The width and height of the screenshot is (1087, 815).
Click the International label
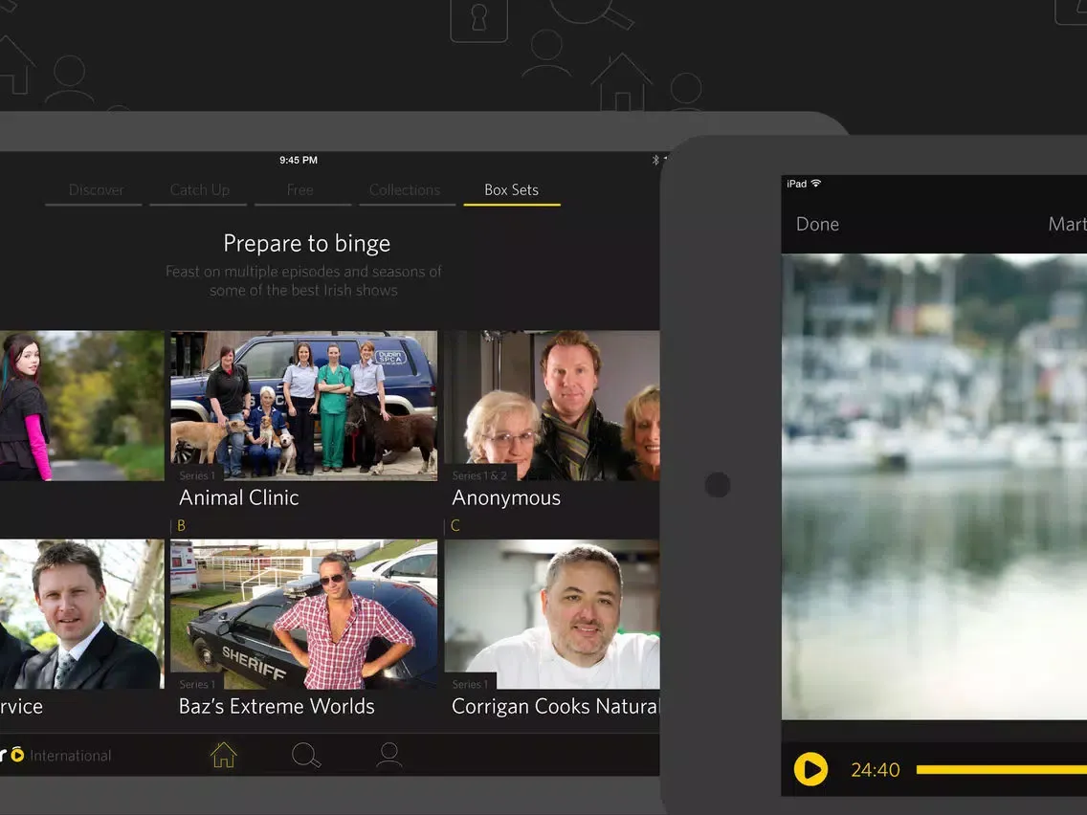click(x=71, y=756)
